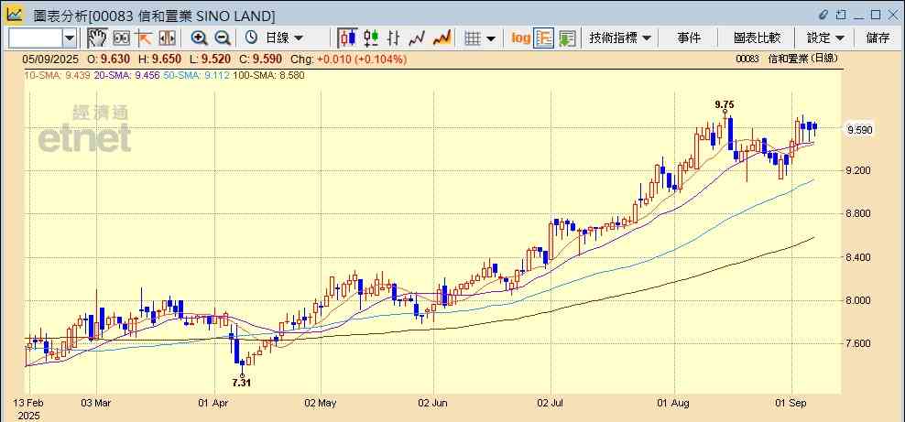Click the 9.75 high price marker
This screenshot has width=905, height=422.
coord(725,104)
